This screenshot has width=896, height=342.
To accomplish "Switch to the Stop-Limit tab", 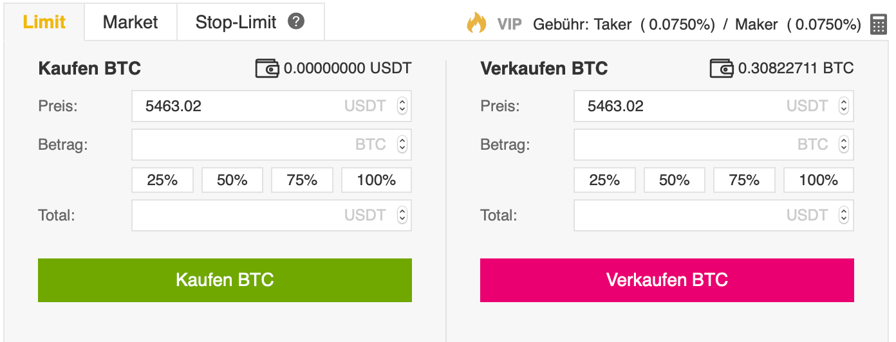I will [x=236, y=22].
